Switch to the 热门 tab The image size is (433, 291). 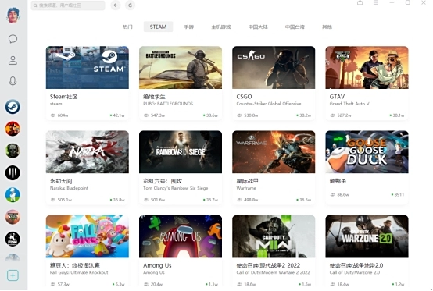point(127,27)
